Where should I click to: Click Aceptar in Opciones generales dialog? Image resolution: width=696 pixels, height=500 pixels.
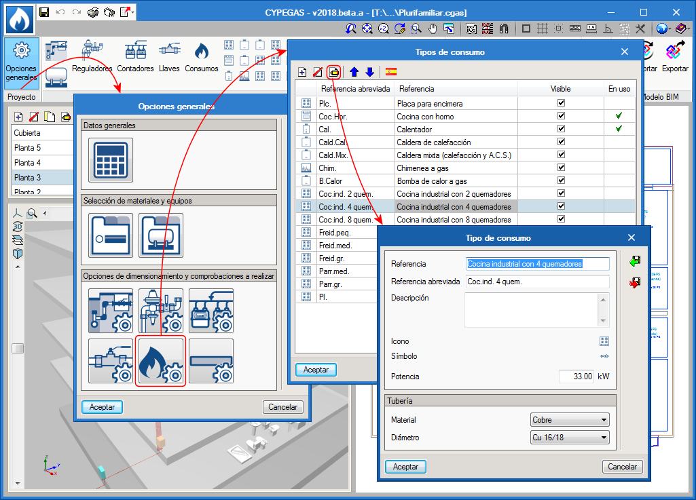102,407
